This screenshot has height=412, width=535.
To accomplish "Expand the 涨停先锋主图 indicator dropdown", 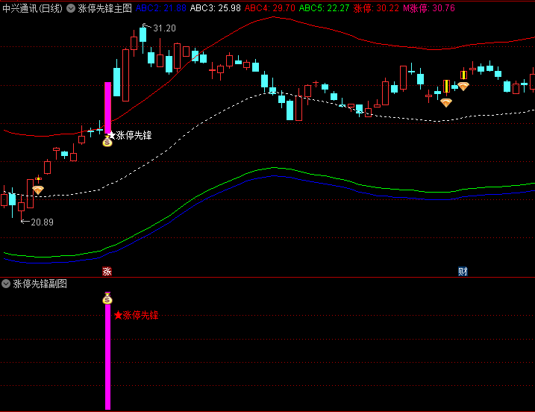I will pos(71,8).
